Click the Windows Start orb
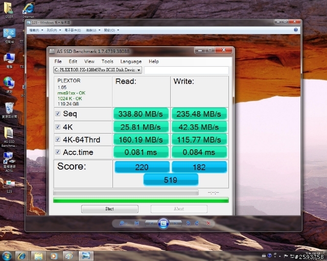327x261 pixels. point(7,256)
